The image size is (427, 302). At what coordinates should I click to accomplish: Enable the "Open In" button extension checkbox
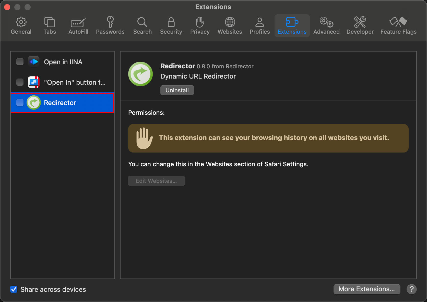click(x=20, y=82)
